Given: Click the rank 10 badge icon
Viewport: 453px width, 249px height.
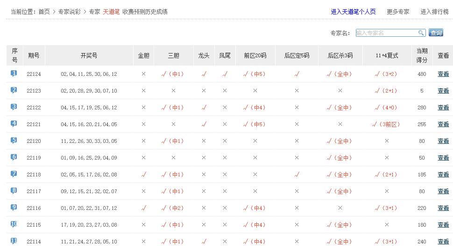Looking at the screenshot, I should click(14, 224).
